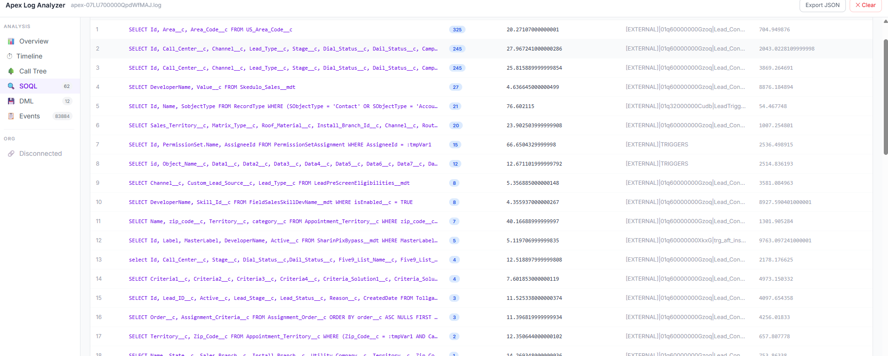Click the 21 count badge

pyautogui.click(x=455, y=106)
